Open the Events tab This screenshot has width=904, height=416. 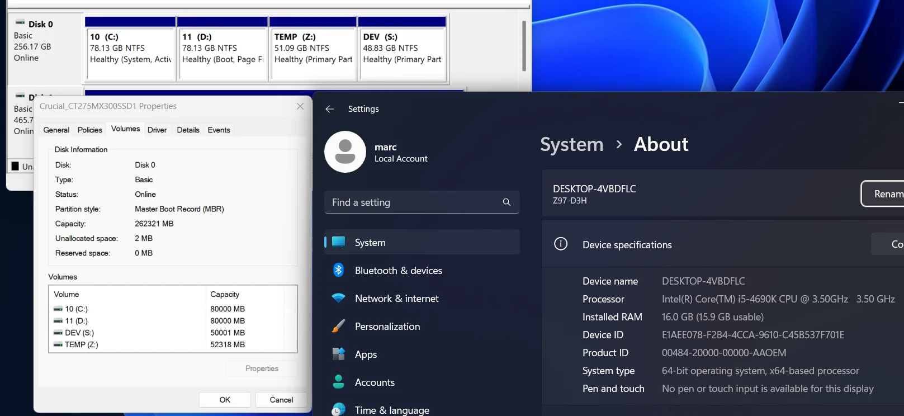[219, 130]
